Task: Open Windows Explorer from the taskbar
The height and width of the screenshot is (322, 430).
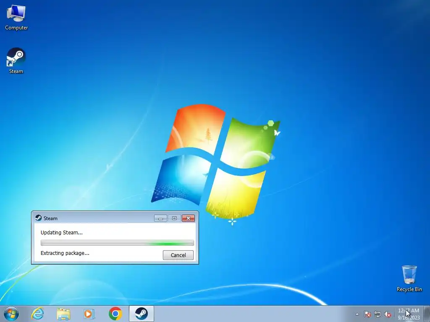Action: pyautogui.click(x=63, y=314)
